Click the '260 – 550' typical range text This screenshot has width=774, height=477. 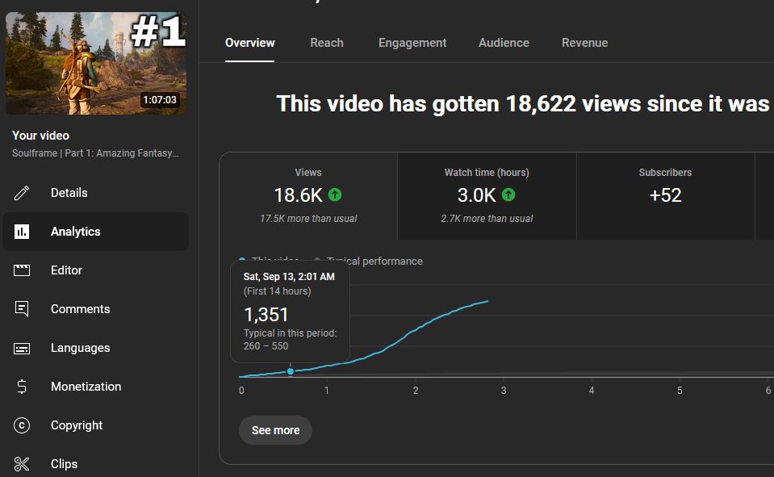[266, 346]
